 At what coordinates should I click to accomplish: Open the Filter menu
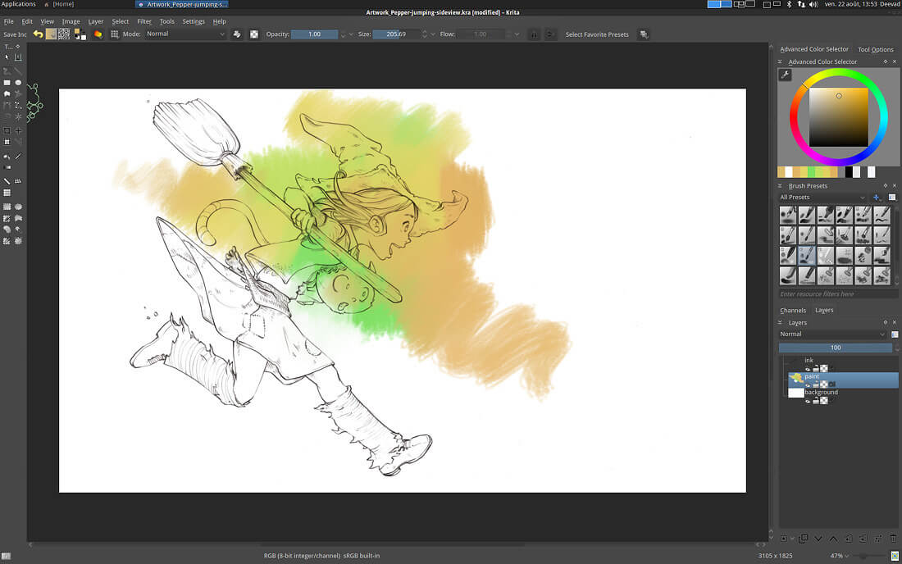144,21
